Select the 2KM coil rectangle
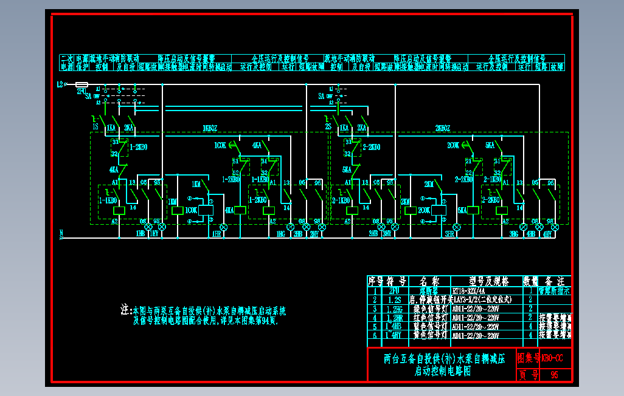Image resolution: width=624 pixels, height=396 pixels. click(411, 210)
